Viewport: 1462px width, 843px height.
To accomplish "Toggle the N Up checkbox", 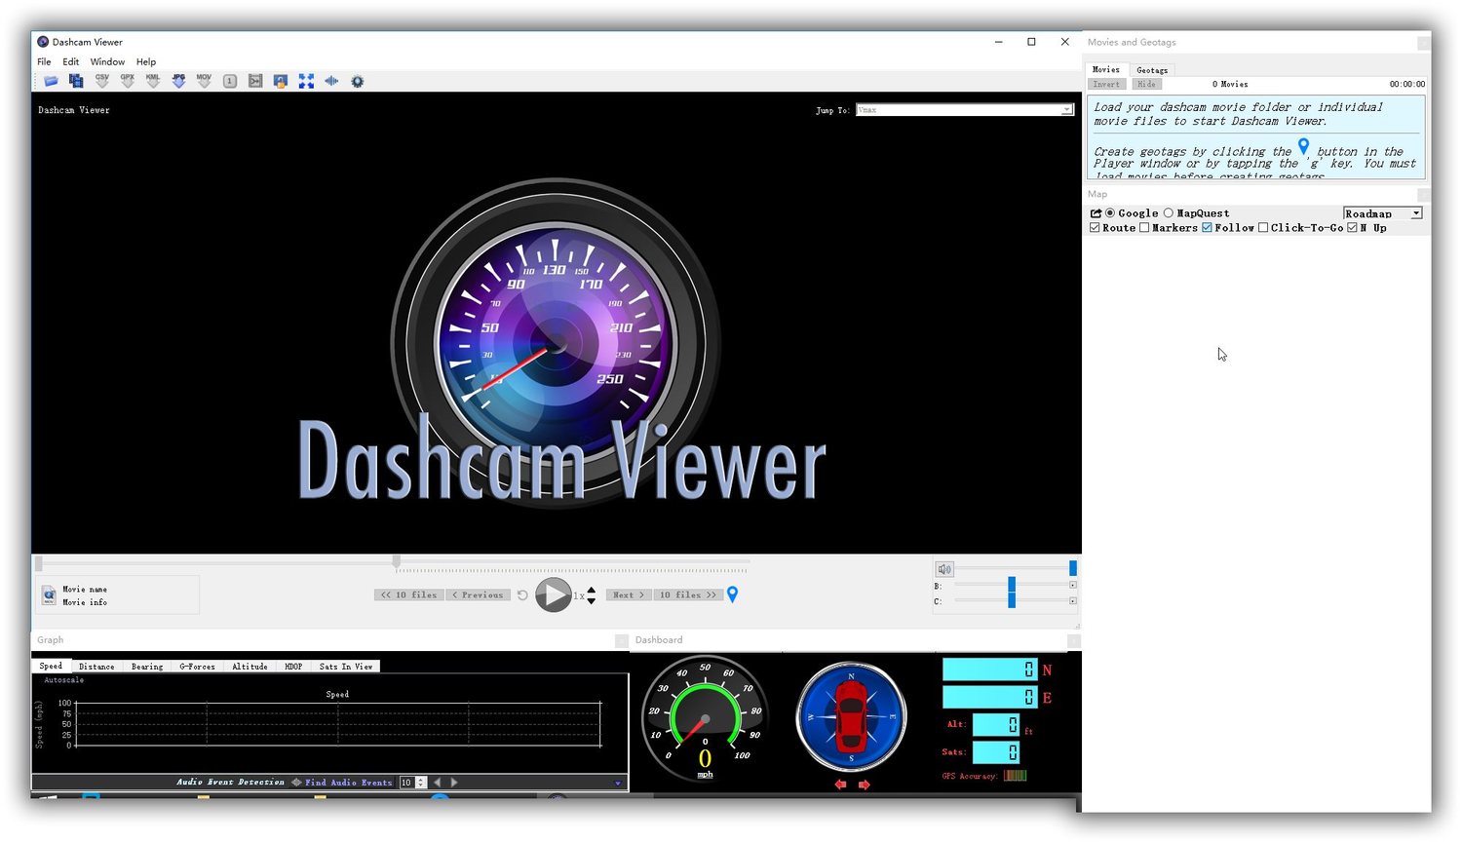I will pyautogui.click(x=1352, y=228).
